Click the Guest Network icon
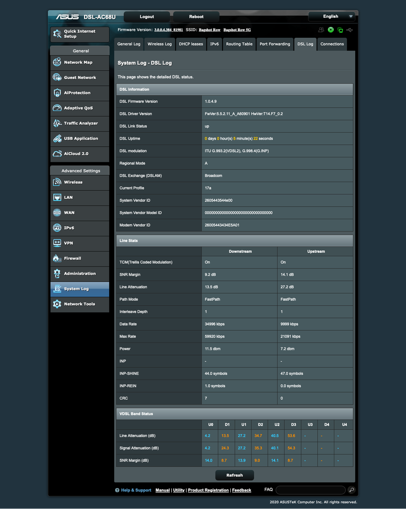This screenshot has width=406, height=509. 57,77
